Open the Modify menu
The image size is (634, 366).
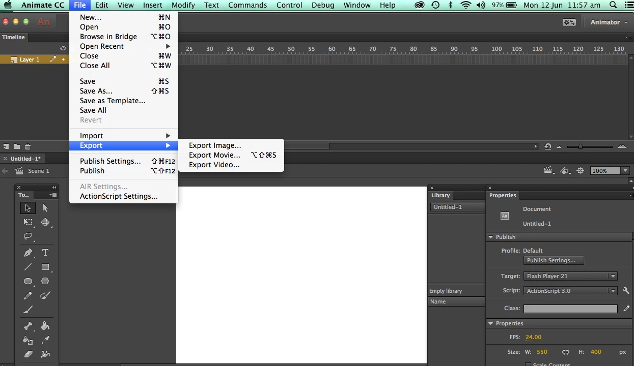tap(183, 5)
